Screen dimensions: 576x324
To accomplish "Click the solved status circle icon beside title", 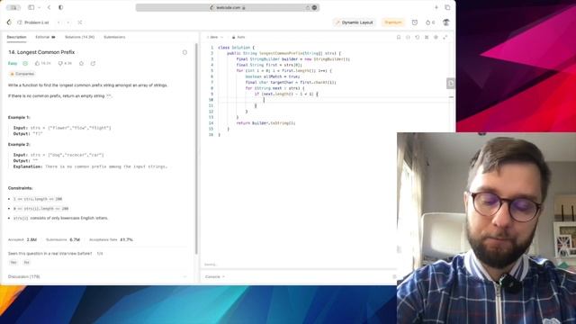I will click(184, 52).
